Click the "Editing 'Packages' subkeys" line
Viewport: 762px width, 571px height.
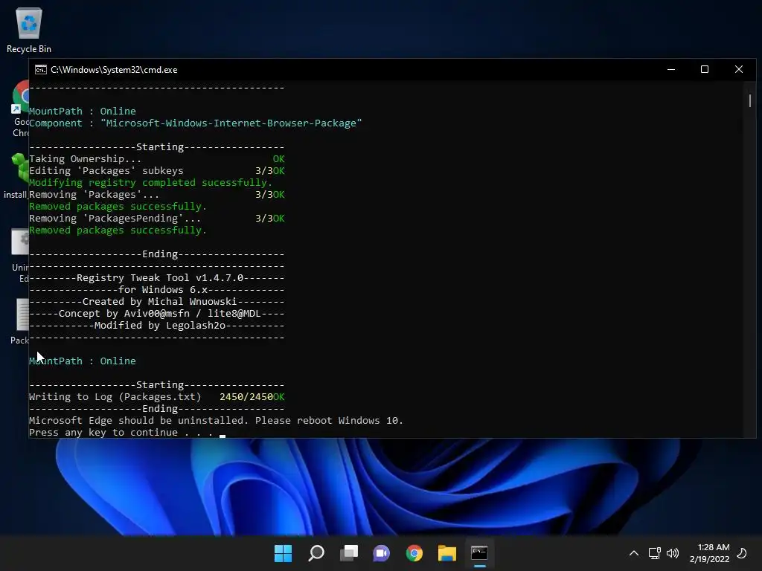(x=106, y=171)
